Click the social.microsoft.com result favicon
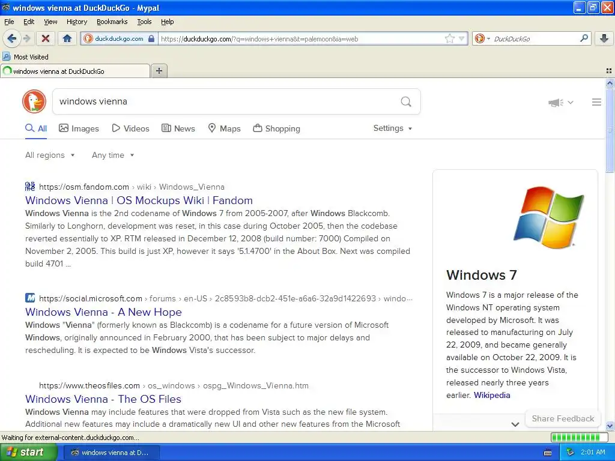Image resolution: width=615 pixels, height=461 pixels. (30, 298)
